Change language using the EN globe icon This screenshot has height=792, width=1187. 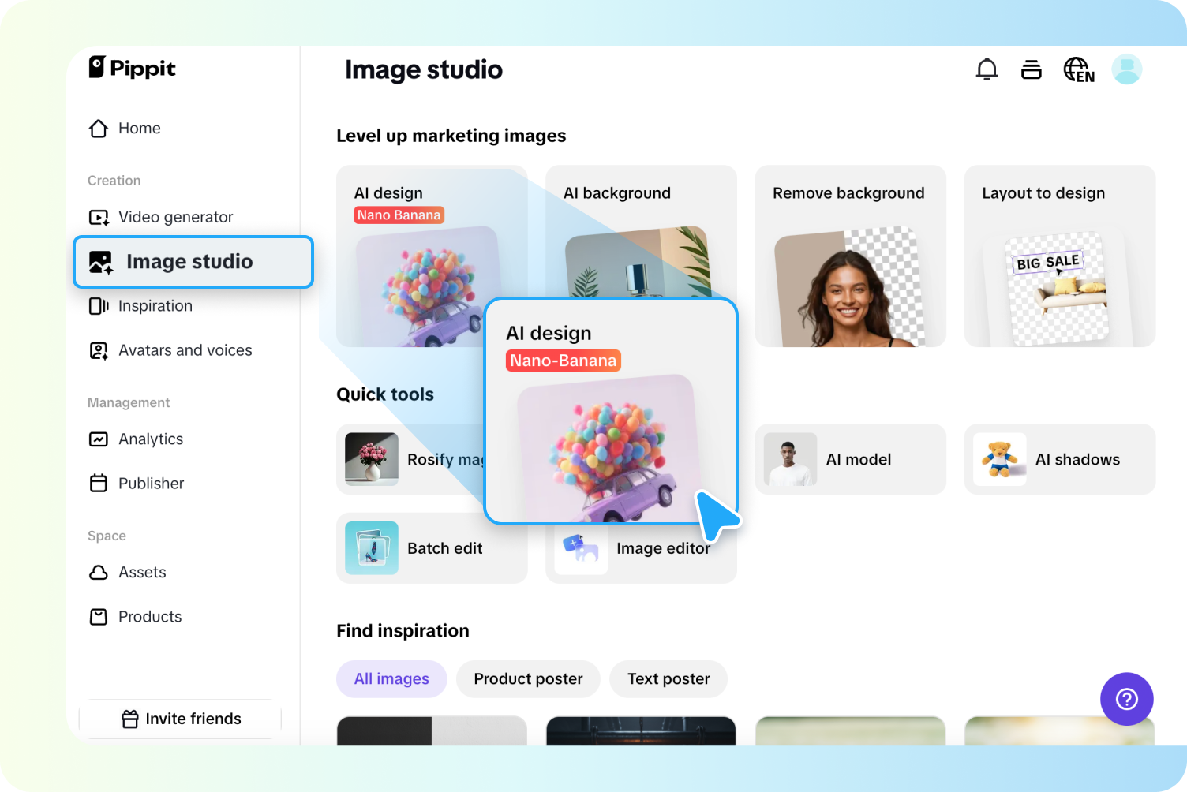1078,69
